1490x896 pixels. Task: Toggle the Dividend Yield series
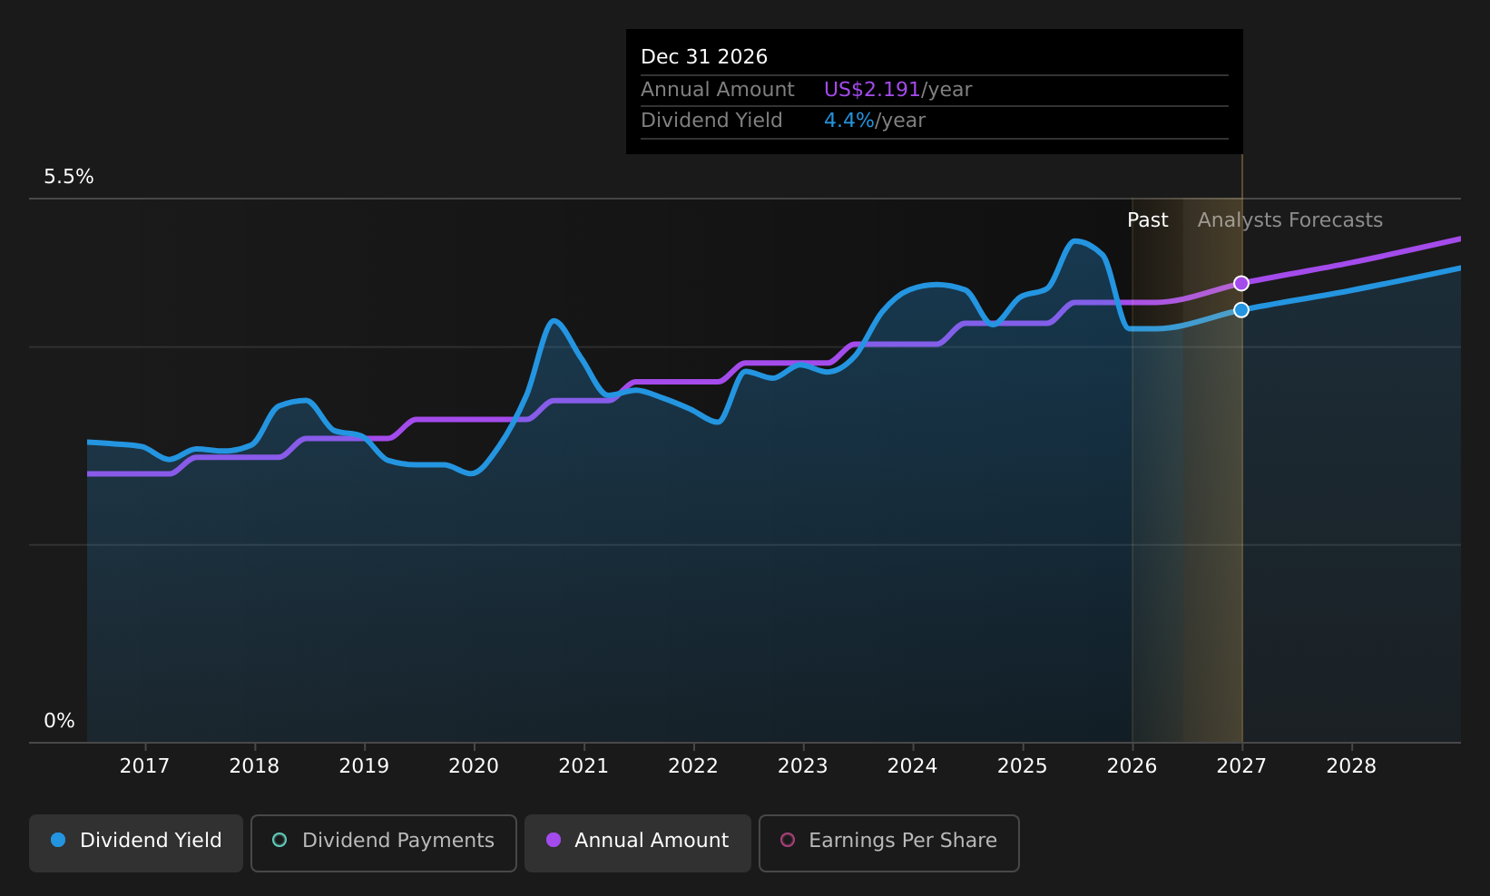(136, 842)
